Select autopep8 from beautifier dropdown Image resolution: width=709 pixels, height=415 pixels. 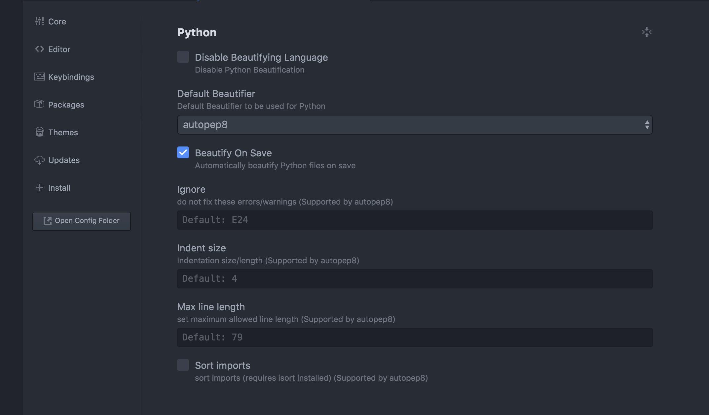coord(415,124)
